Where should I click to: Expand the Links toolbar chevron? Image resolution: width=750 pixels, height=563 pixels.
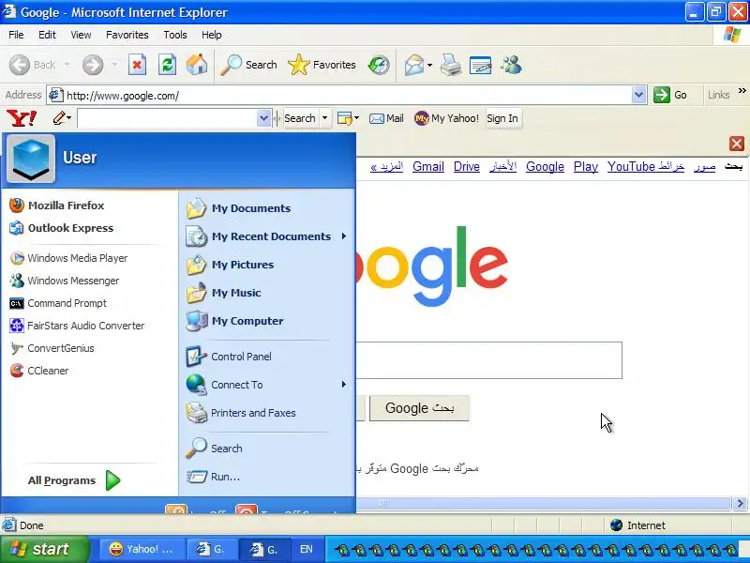[x=742, y=91]
